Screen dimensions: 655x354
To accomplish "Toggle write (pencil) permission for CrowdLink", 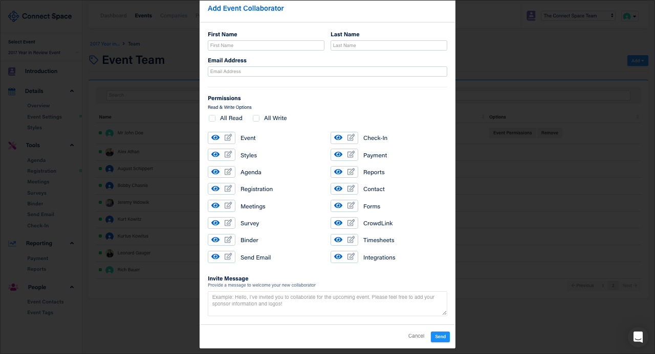I will click(351, 223).
